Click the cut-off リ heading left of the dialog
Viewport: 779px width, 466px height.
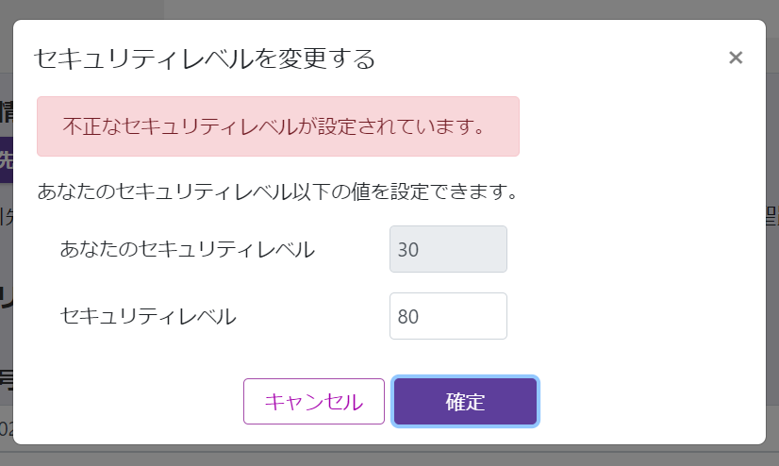[6, 296]
